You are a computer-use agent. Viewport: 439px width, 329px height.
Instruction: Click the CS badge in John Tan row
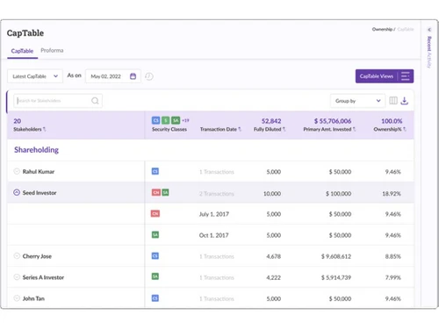point(155,298)
